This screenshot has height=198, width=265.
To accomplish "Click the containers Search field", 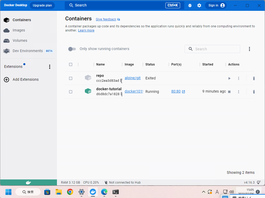I will pyautogui.click(x=212, y=49).
